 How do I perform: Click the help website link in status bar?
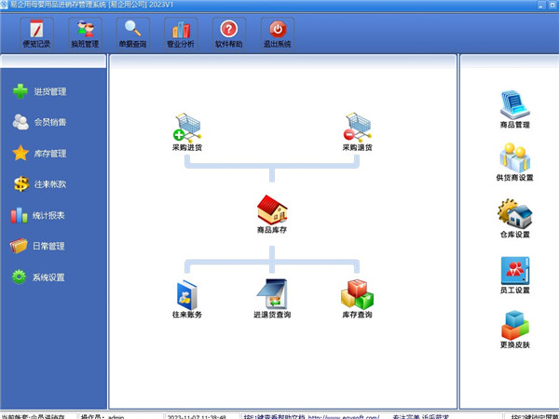point(344,417)
